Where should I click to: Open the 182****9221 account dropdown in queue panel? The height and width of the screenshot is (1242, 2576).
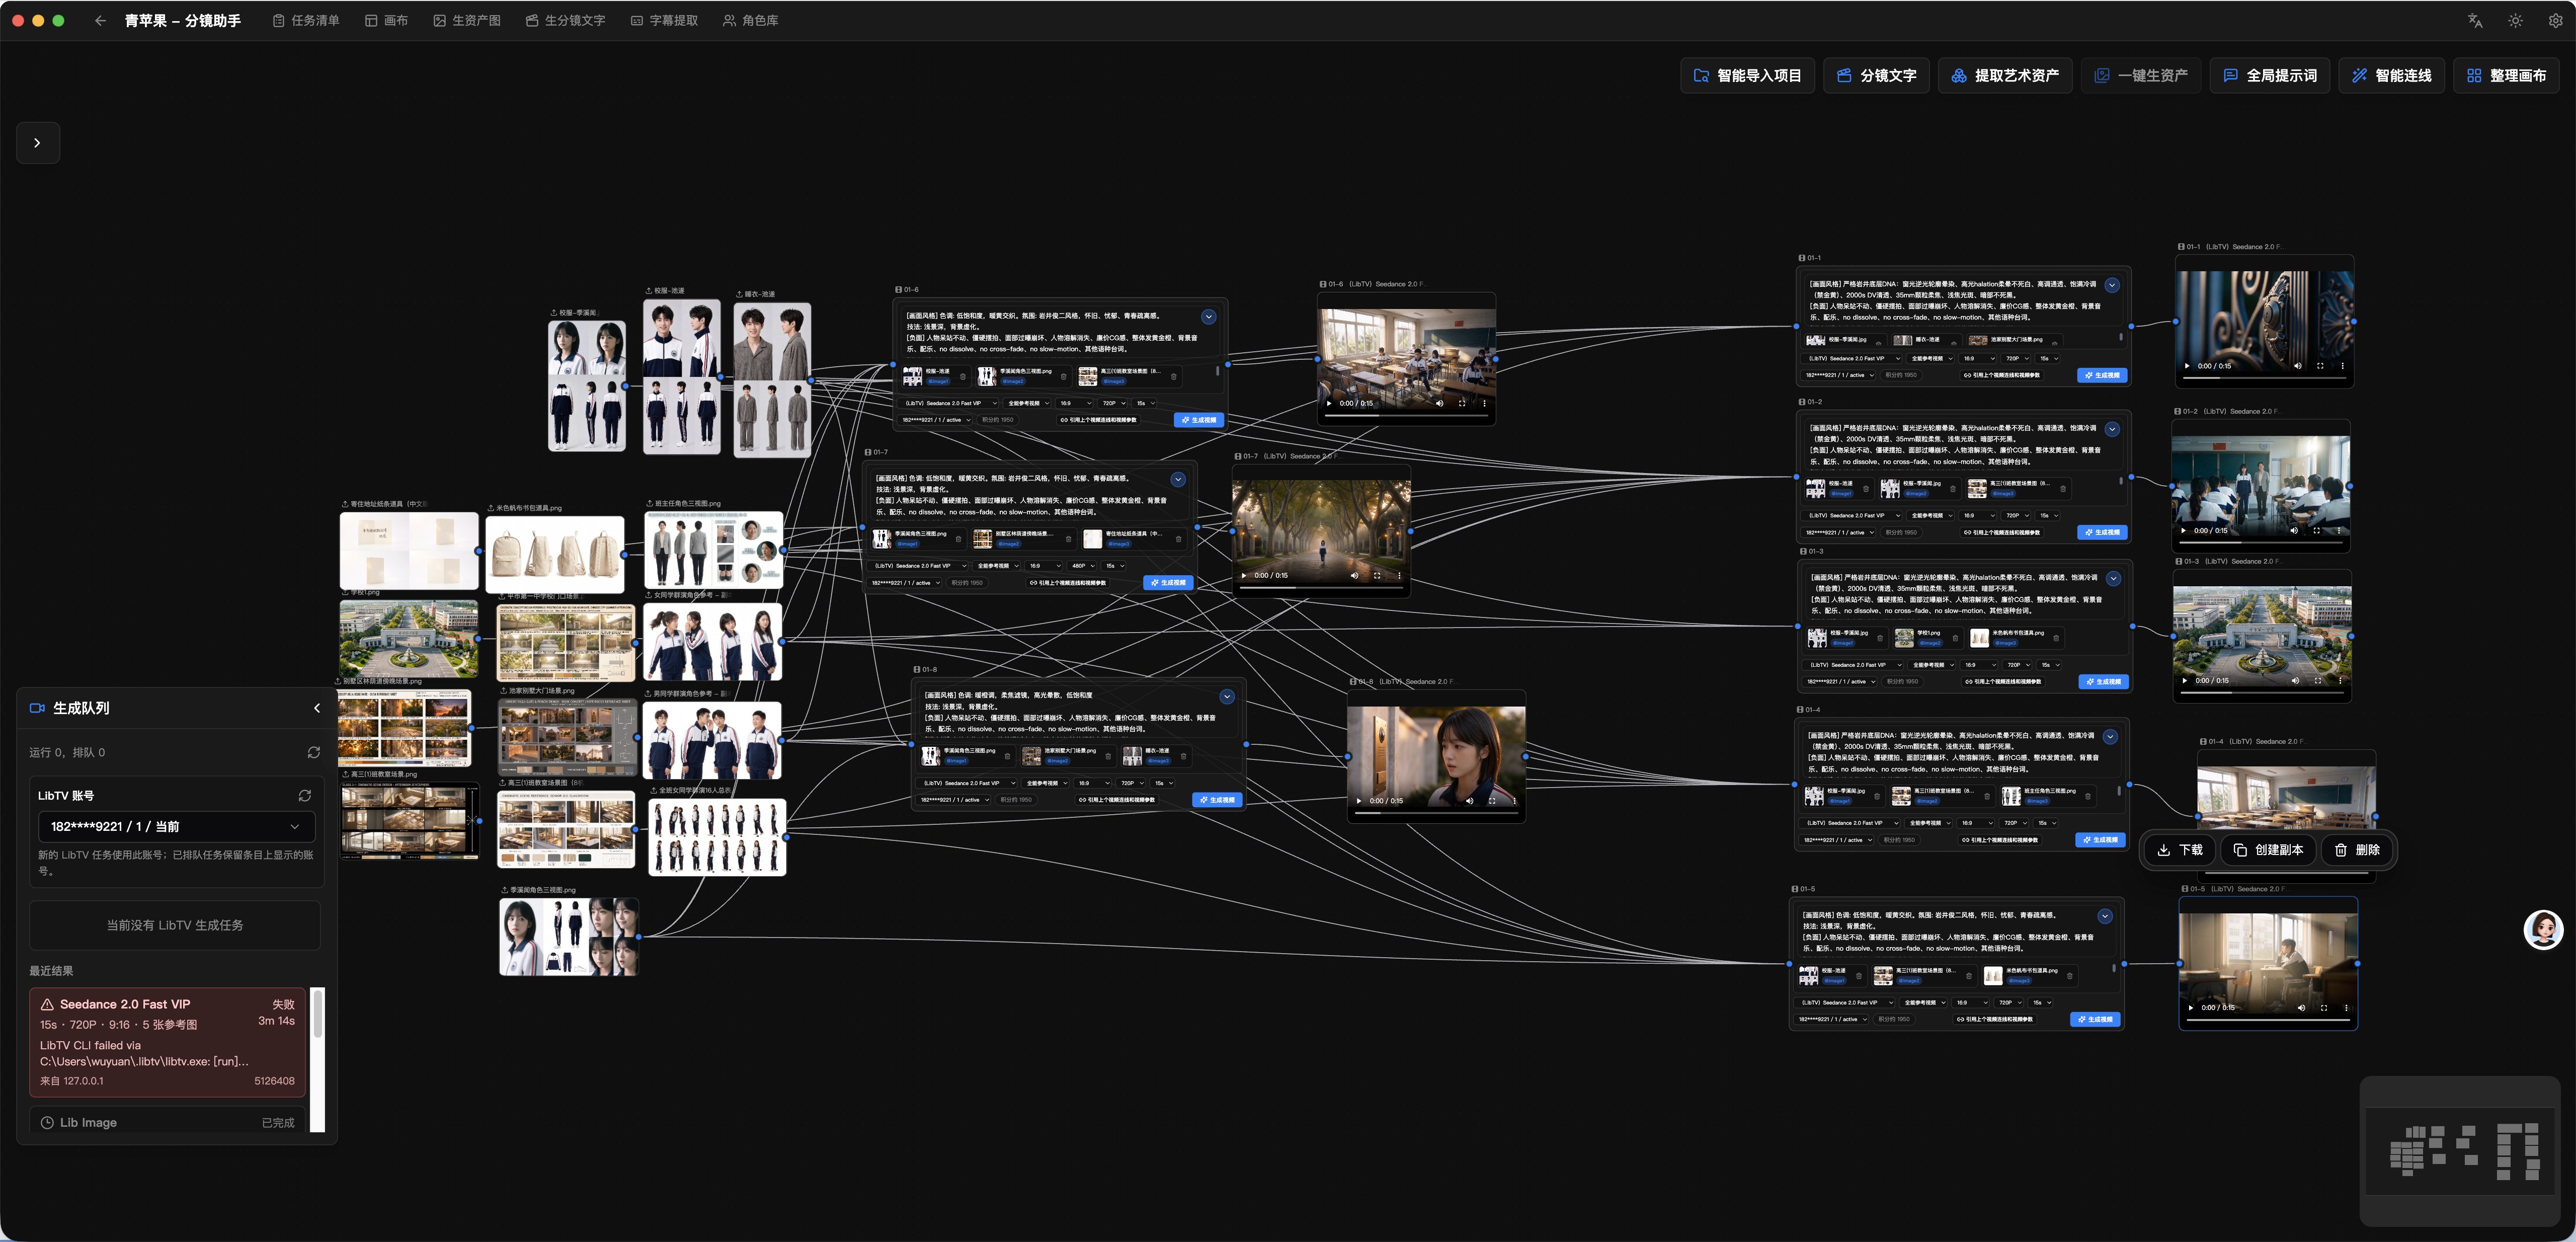pyautogui.click(x=176, y=826)
